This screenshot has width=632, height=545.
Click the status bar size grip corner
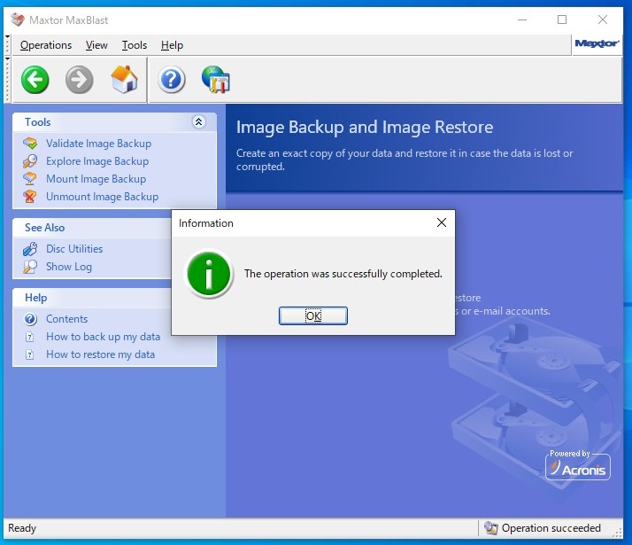click(x=618, y=533)
